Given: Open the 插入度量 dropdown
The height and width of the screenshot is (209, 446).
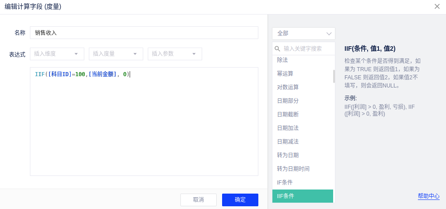Looking at the screenshot, I should click(x=116, y=54).
